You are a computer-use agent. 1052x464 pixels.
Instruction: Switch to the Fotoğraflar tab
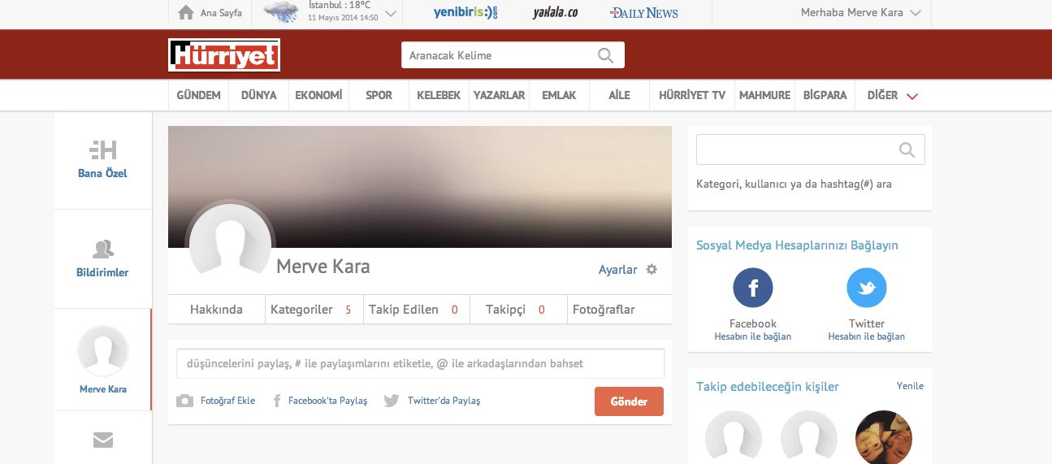pyautogui.click(x=604, y=310)
